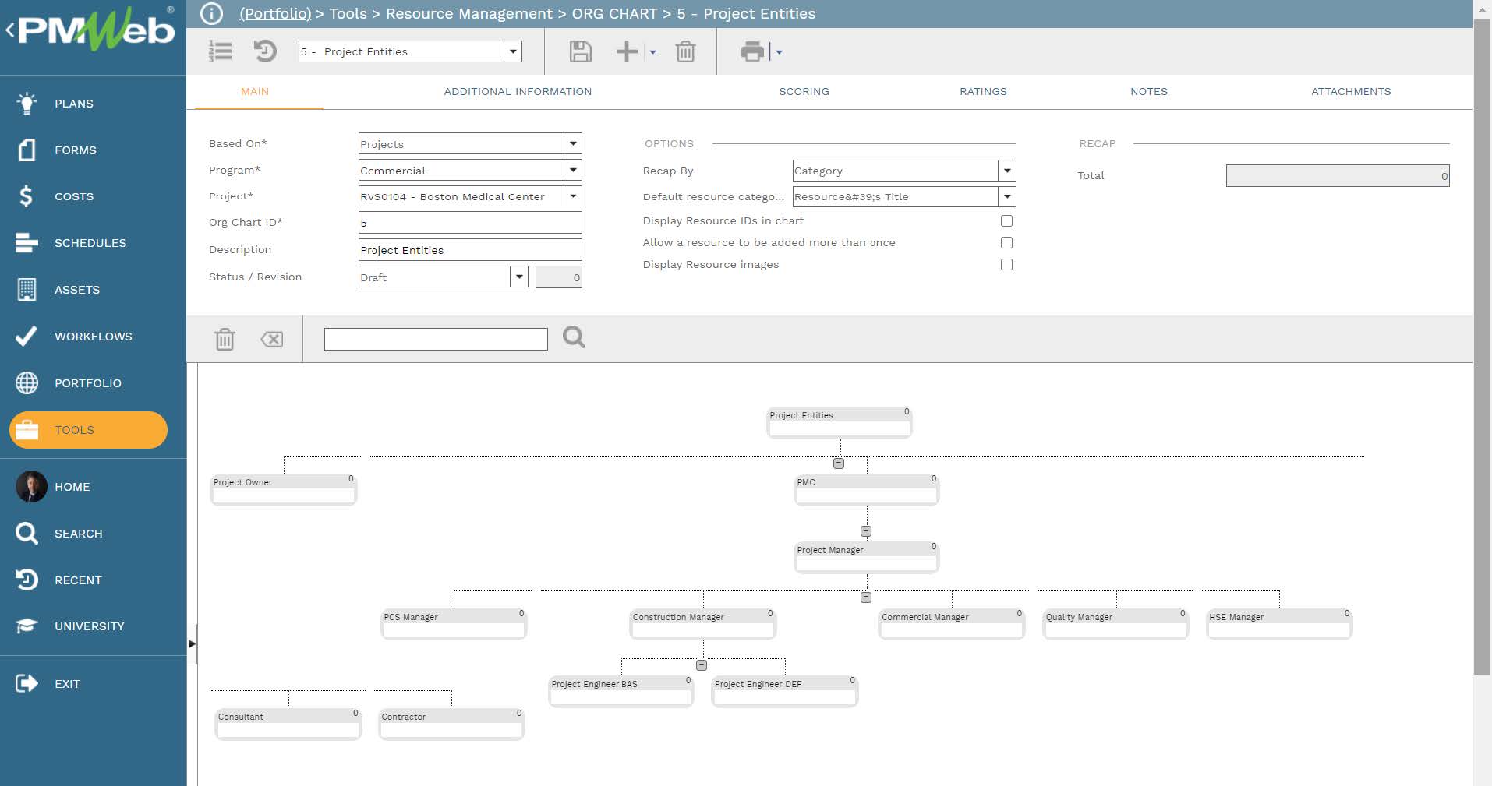Exit the application via sidebar

pyautogui.click(x=68, y=683)
